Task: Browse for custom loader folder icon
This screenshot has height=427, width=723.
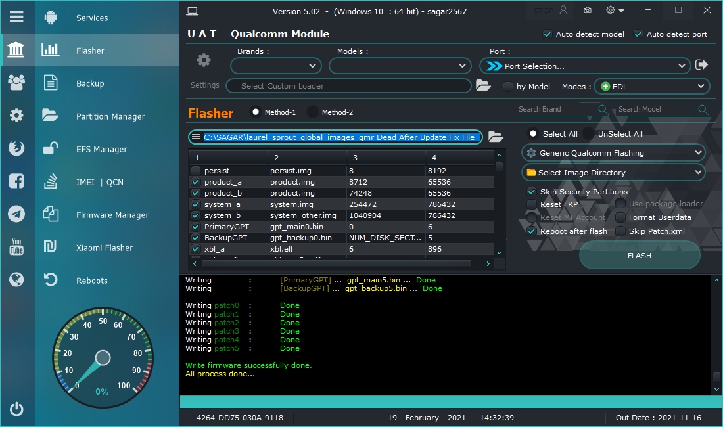Action: (x=483, y=85)
